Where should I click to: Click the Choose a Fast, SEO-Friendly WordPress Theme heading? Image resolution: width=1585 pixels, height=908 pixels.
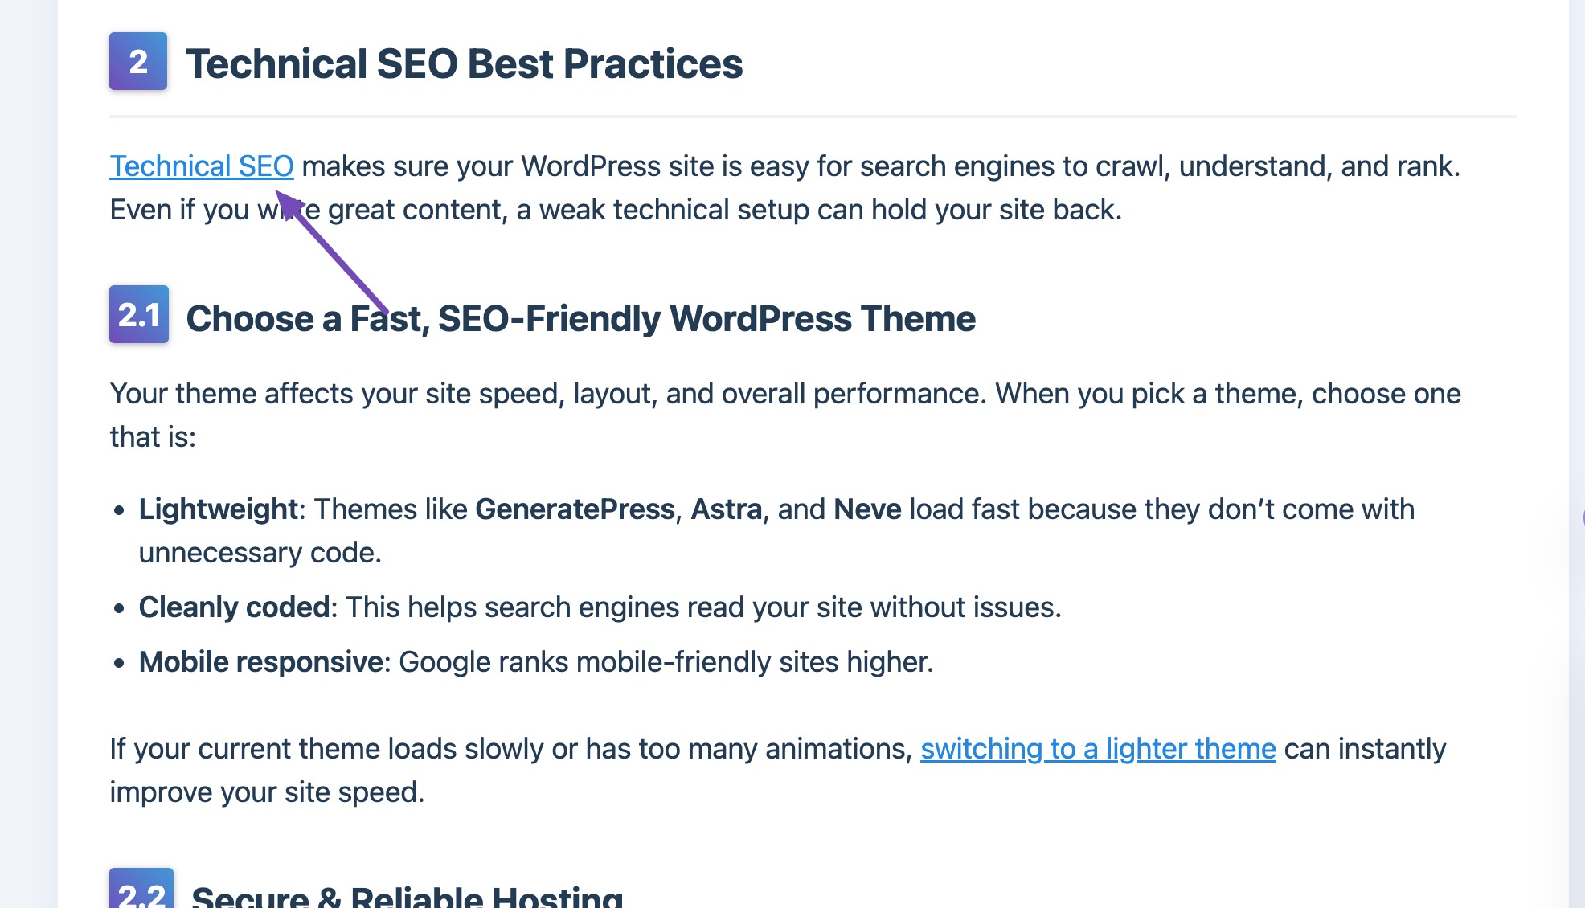pos(580,319)
